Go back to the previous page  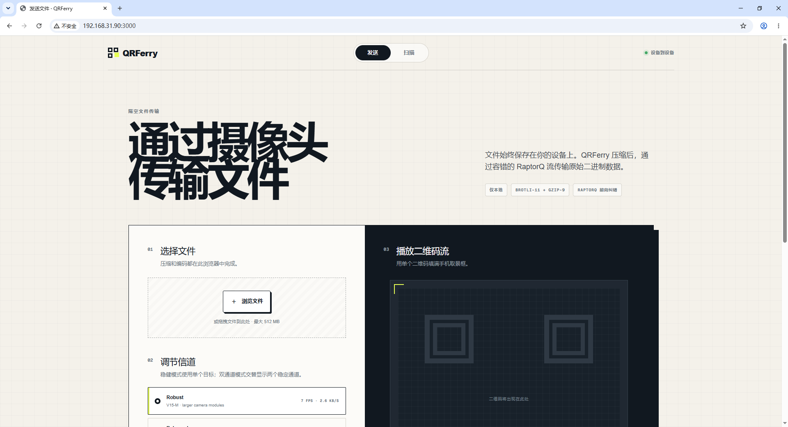click(9, 26)
